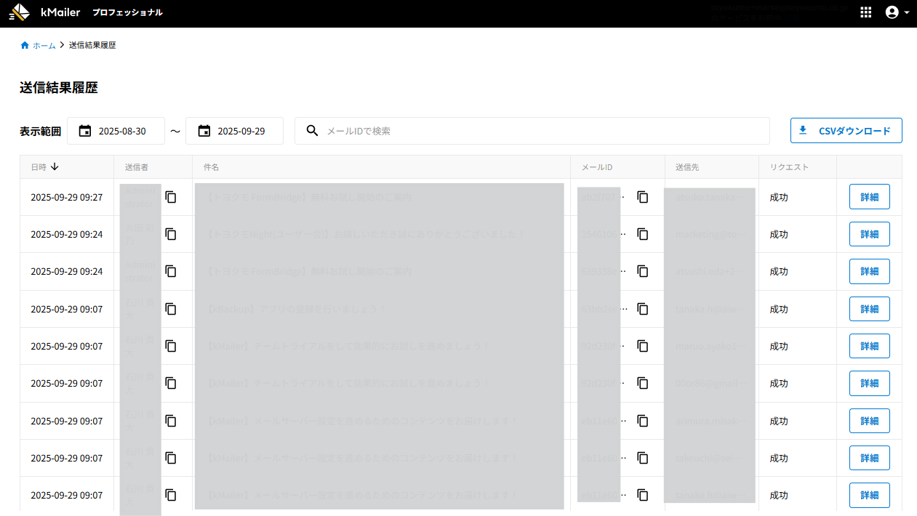Copy mail ID in first 09:24 row
917x516 pixels.
[643, 234]
